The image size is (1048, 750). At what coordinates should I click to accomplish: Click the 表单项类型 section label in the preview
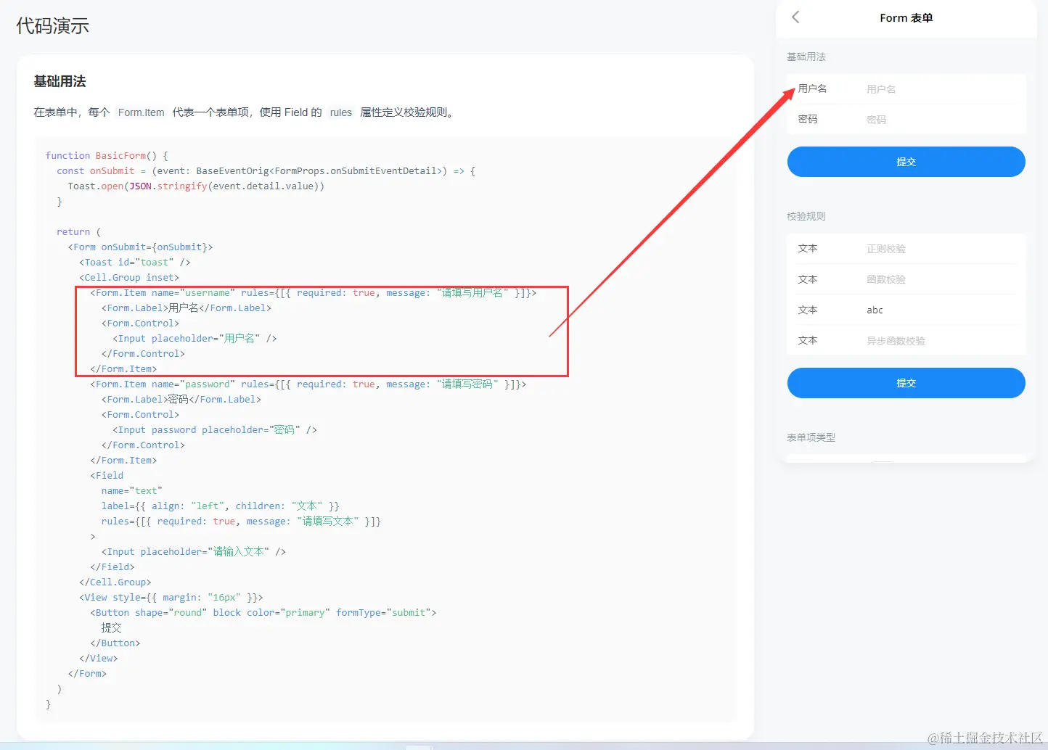(x=811, y=437)
